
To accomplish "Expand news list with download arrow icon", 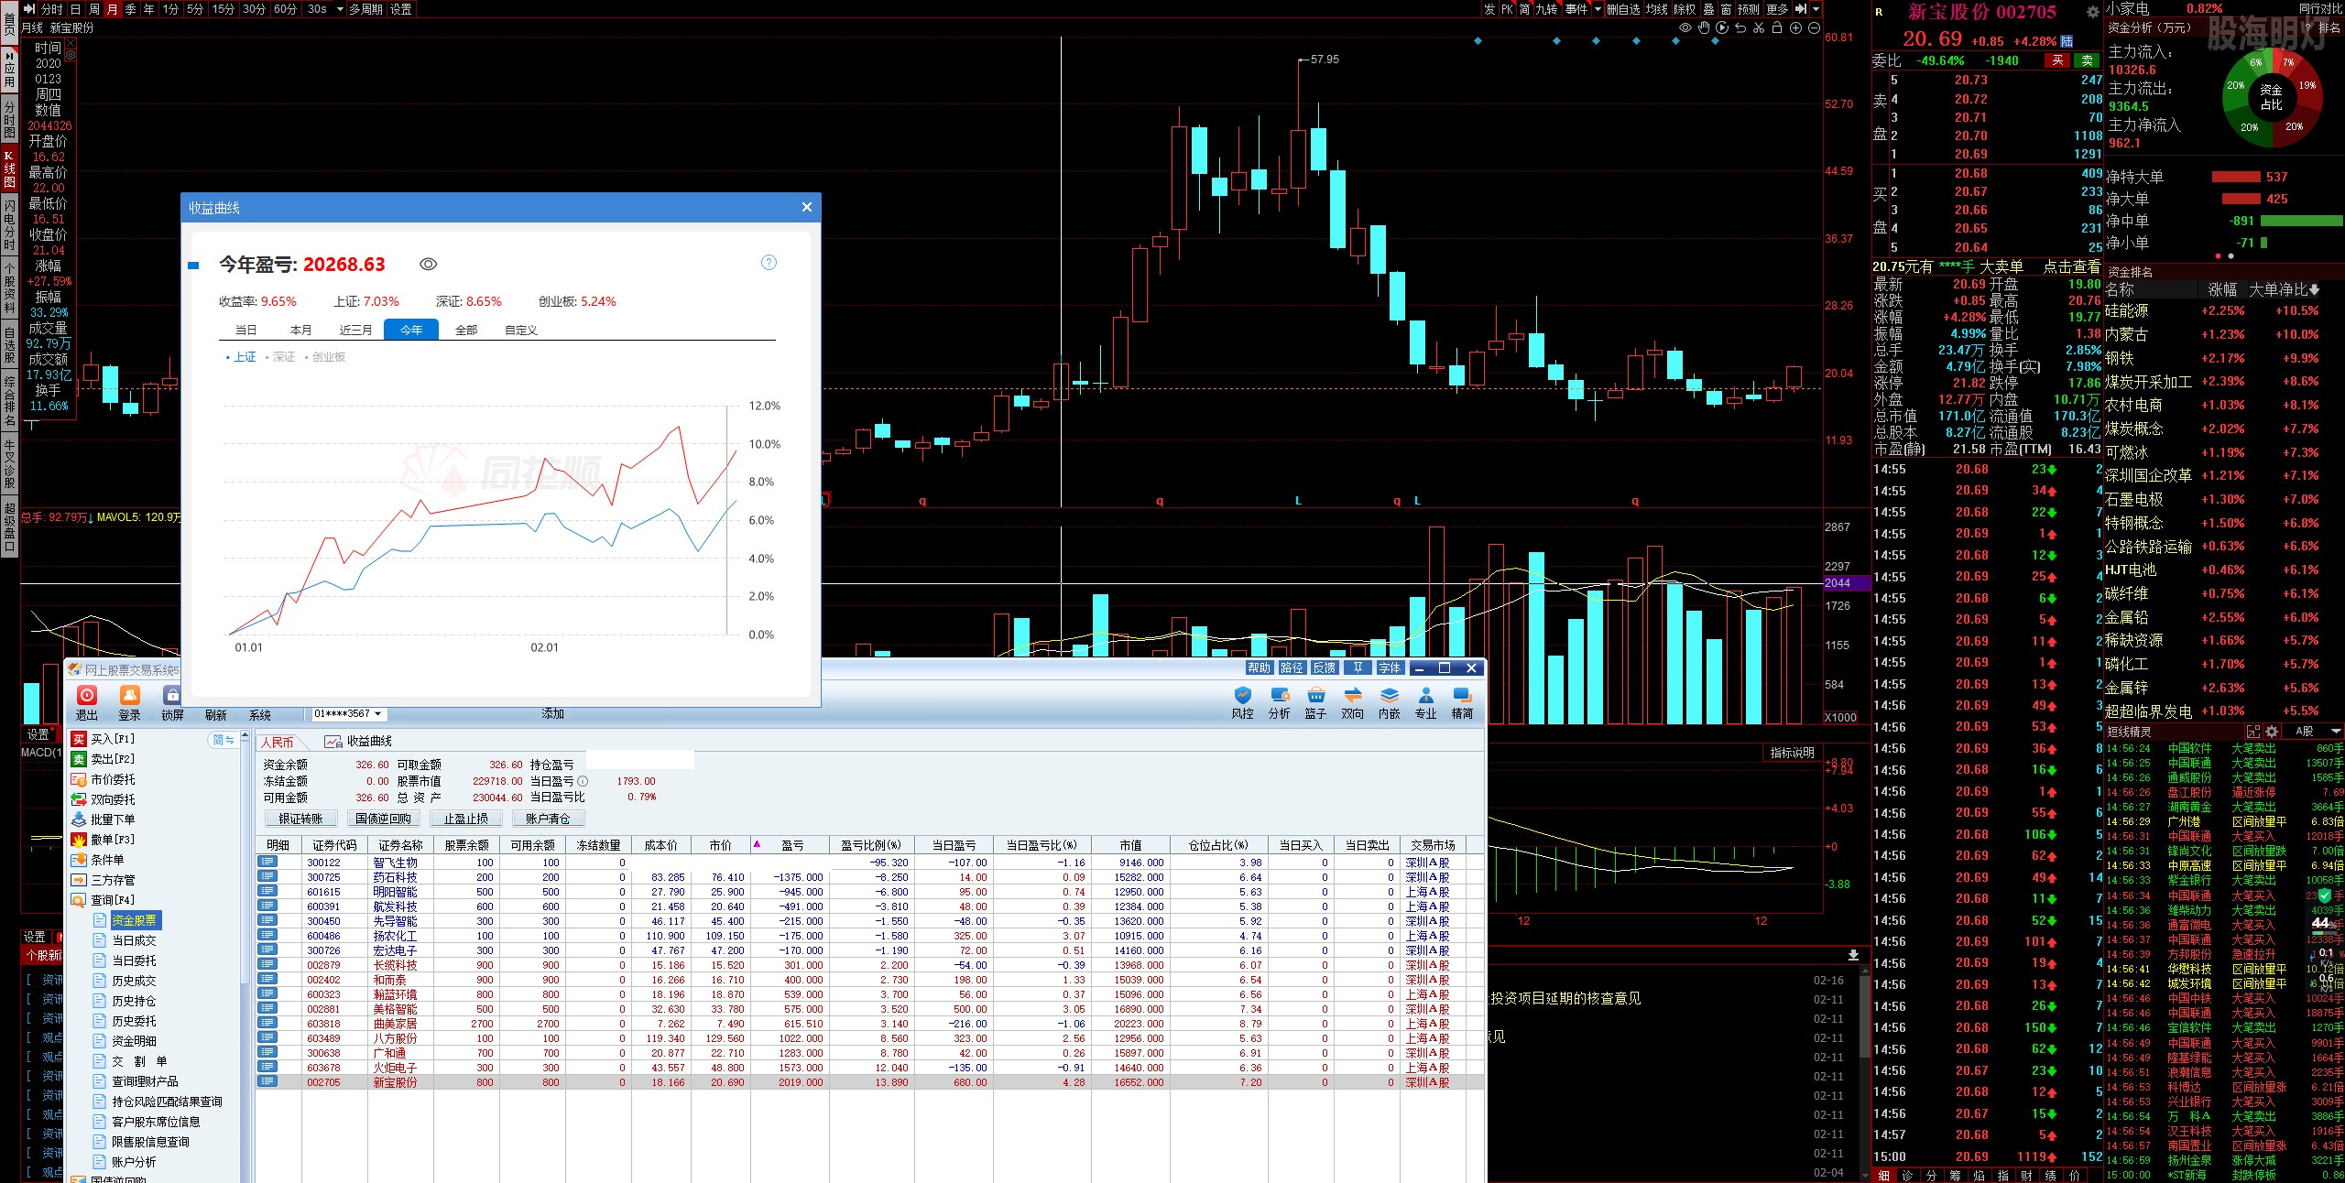I will pos(1854,955).
